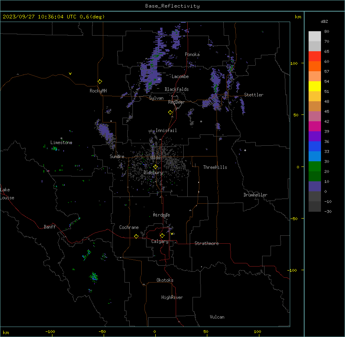Click the Banff label
The width and height of the screenshot is (345, 337).
tap(50, 227)
